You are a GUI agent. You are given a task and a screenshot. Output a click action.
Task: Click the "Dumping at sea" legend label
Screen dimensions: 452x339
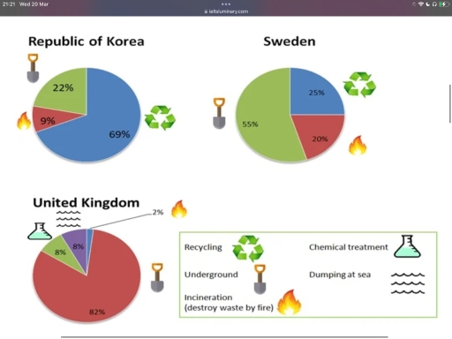click(x=340, y=275)
